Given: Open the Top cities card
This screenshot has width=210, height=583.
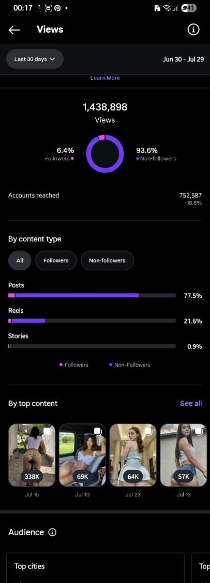Looking at the screenshot, I should click(95, 568).
